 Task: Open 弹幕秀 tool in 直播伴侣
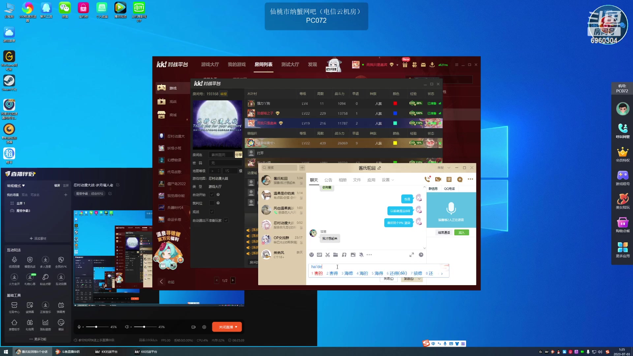point(61,307)
